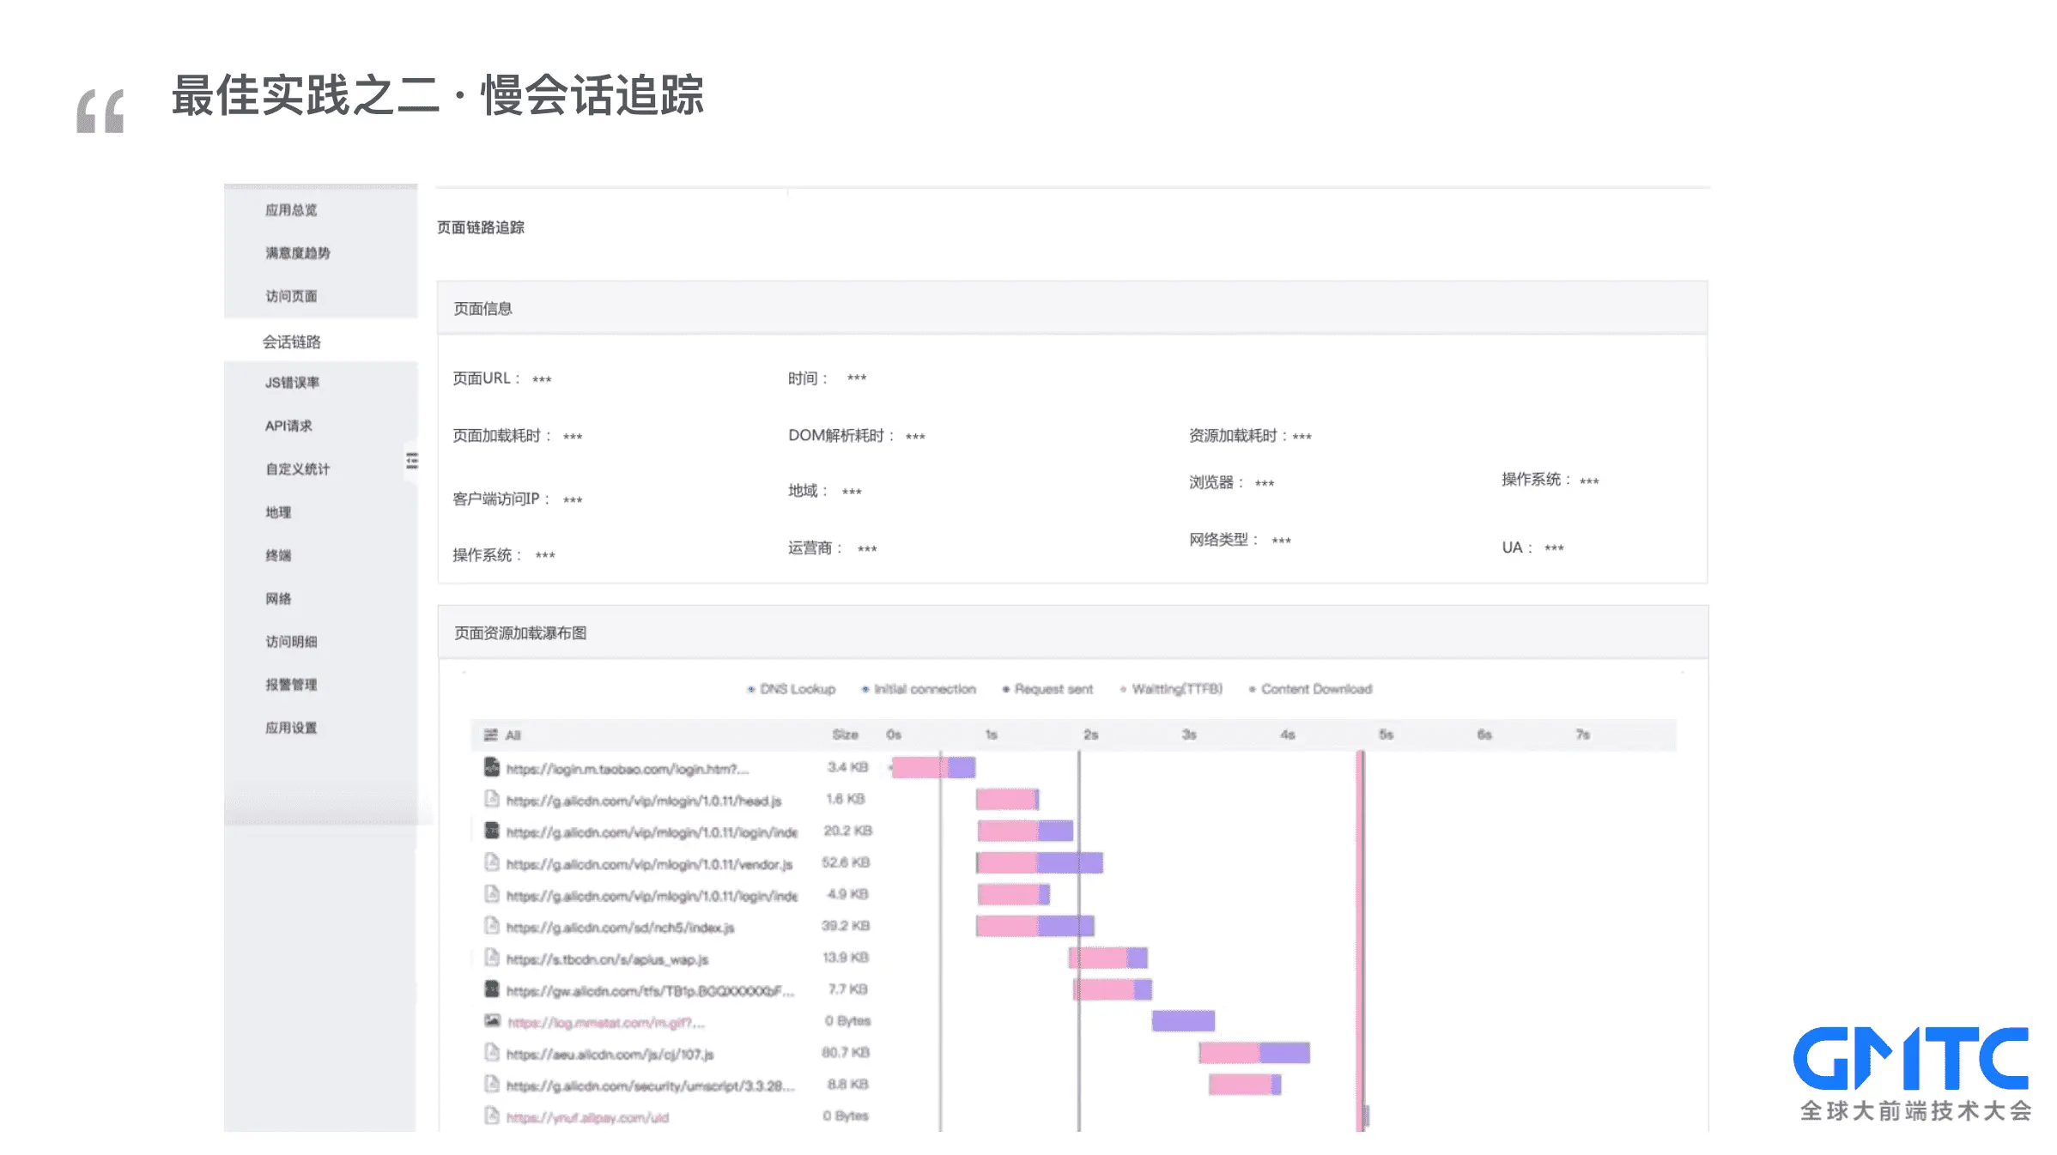The image size is (2057, 1155).
Task: Click the aplus_wap.js file icon
Action: pos(492,958)
